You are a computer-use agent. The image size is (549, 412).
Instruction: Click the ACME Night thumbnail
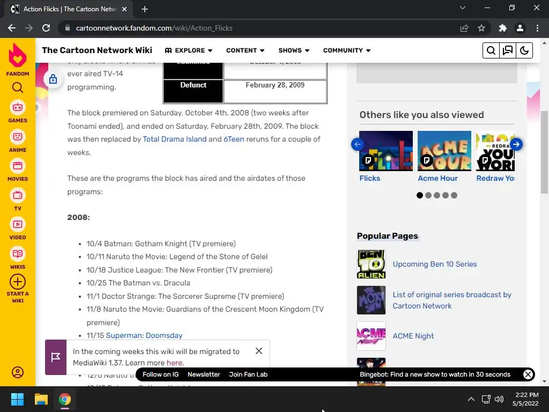(371, 336)
